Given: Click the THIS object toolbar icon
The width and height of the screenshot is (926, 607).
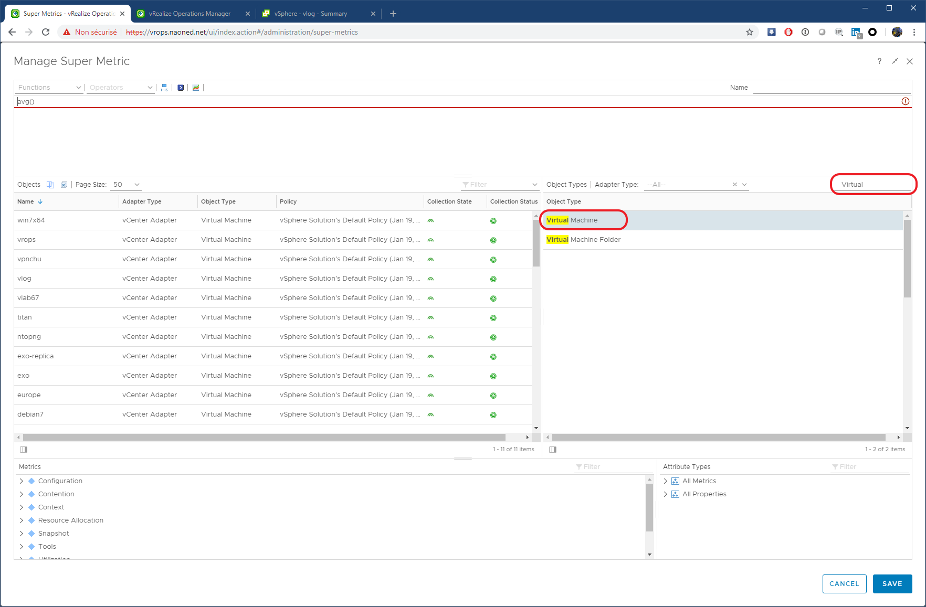Looking at the screenshot, I should pos(164,88).
